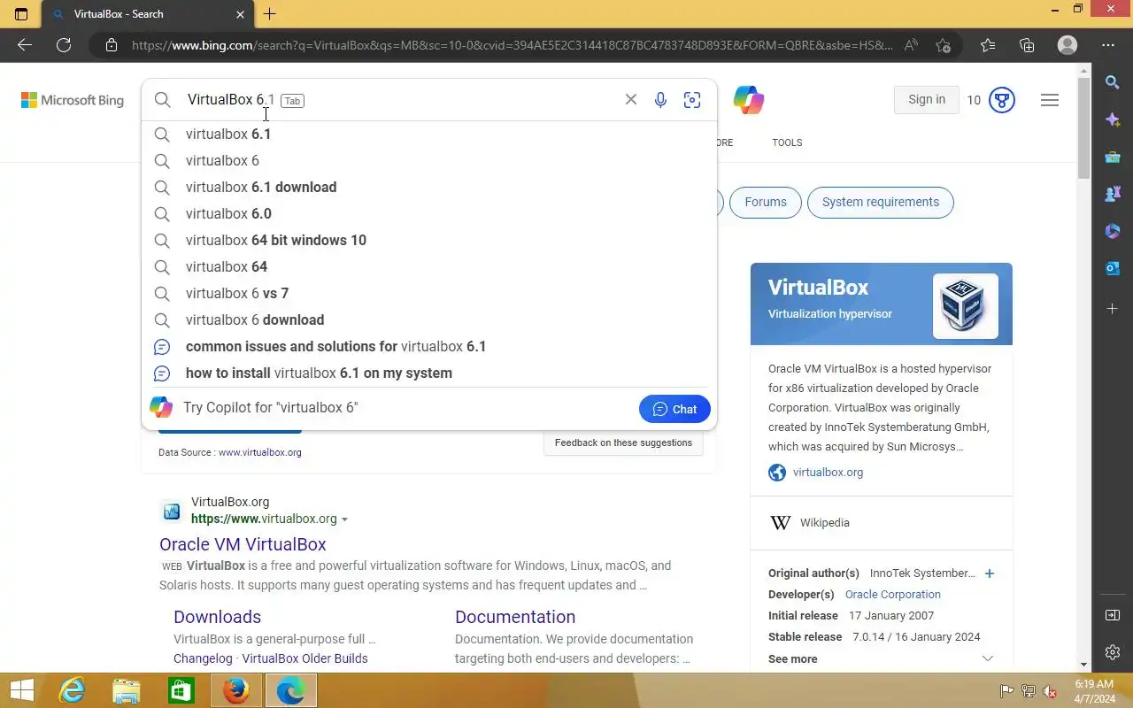
Task: Click the Microsoft Bing logo
Action: click(73, 100)
